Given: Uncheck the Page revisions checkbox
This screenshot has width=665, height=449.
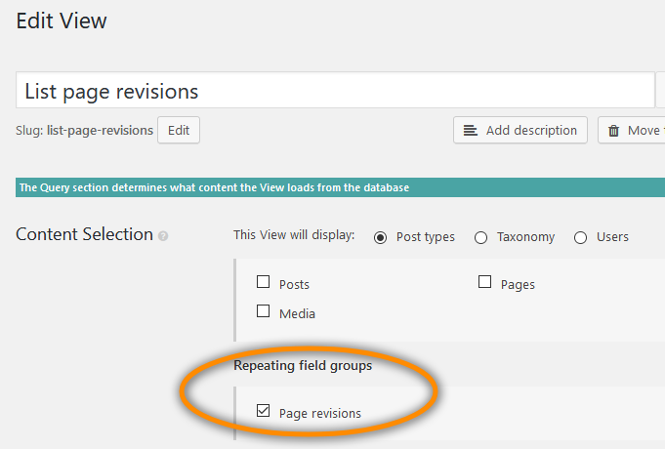Looking at the screenshot, I should click(x=263, y=412).
